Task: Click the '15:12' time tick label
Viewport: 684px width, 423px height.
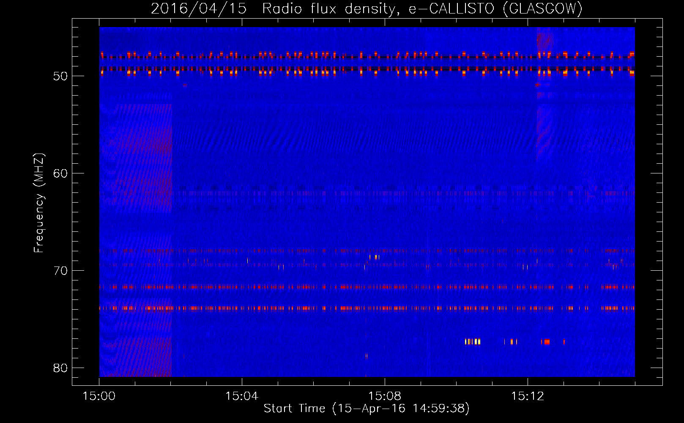Action: click(x=528, y=396)
